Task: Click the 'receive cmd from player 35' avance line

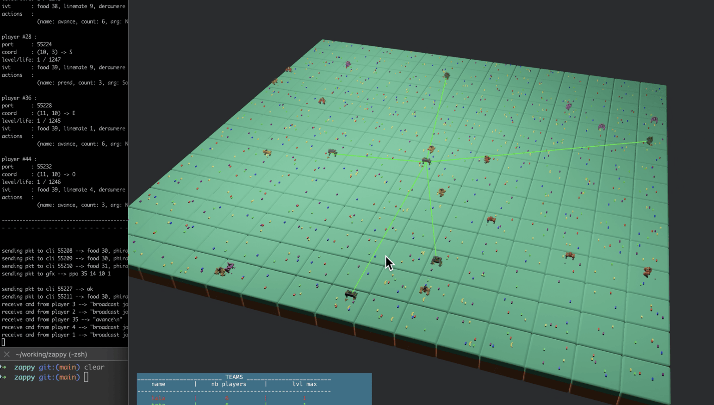Action: point(62,319)
